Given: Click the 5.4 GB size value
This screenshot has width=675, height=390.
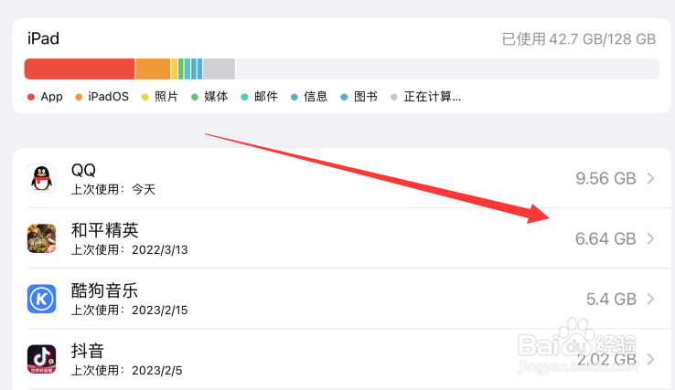Looking at the screenshot, I should [611, 299].
